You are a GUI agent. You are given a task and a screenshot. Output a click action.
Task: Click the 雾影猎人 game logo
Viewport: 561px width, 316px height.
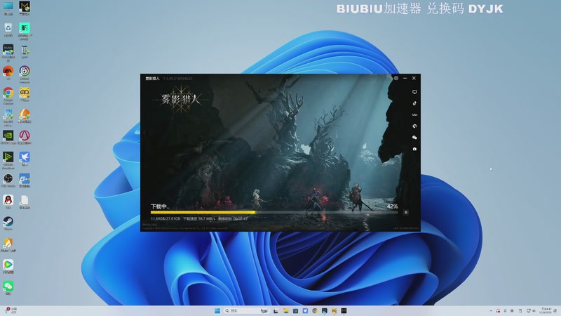tap(180, 99)
